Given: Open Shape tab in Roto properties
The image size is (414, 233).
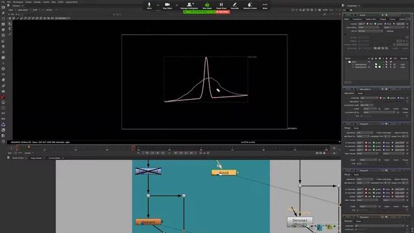Looking at the screenshot, I should 382,19.
